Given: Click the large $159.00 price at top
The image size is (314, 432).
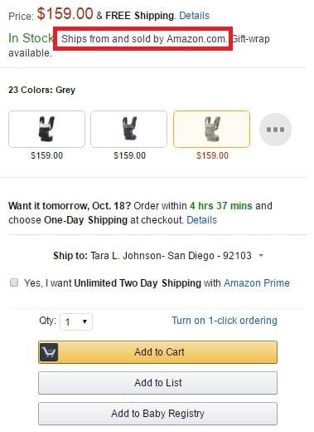Looking at the screenshot, I should click(65, 13).
